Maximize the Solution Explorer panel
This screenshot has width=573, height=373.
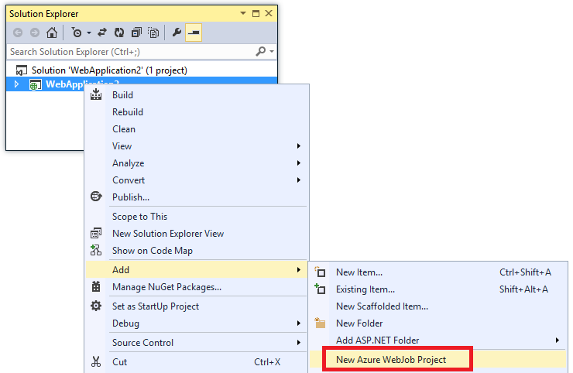coord(256,13)
